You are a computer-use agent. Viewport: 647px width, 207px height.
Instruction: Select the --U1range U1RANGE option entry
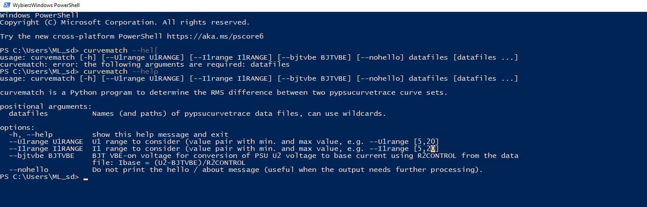tap(46, 142)
